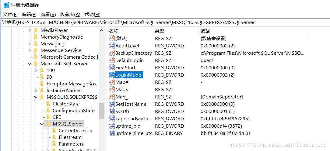This screenshot has width=330, height=151.
Task: Click the LoginMode value name
Action: [x=128, y=75]
